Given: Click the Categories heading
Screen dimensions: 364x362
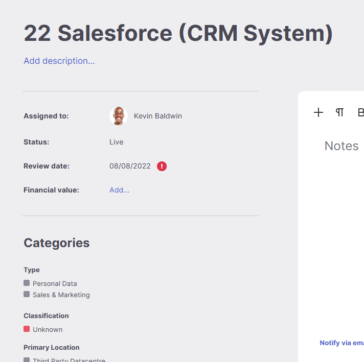Looking at the screenshot, I should (57, 243).
